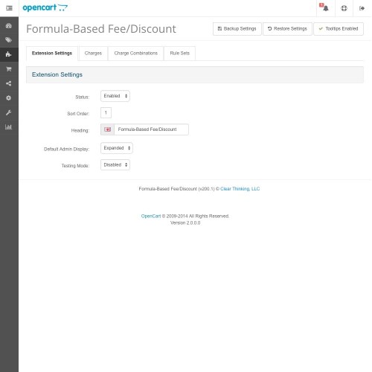Open the Catalog tags sidebar icon
The width and height of the screenshot is (372, 372).
[x=9, y=40]
